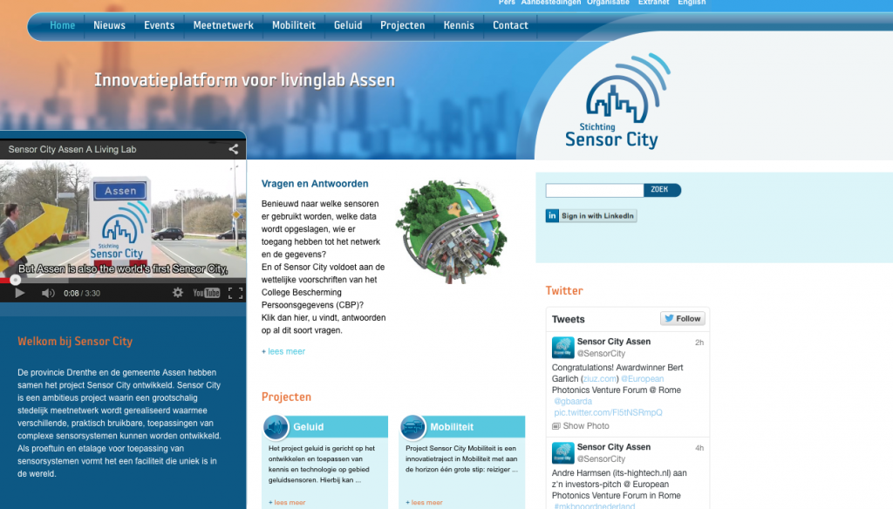
Task: Open the Events menu item
Action: tap(159, 25)
